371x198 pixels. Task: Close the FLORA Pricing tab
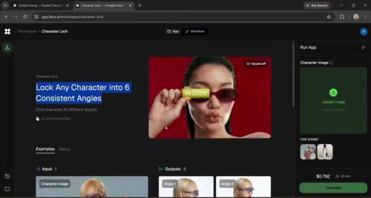coord(67,5)
